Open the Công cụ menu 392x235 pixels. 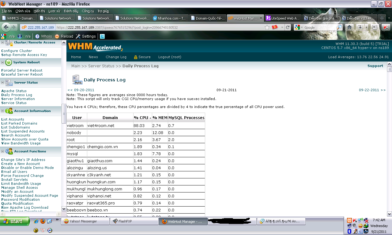coord(88,11)
